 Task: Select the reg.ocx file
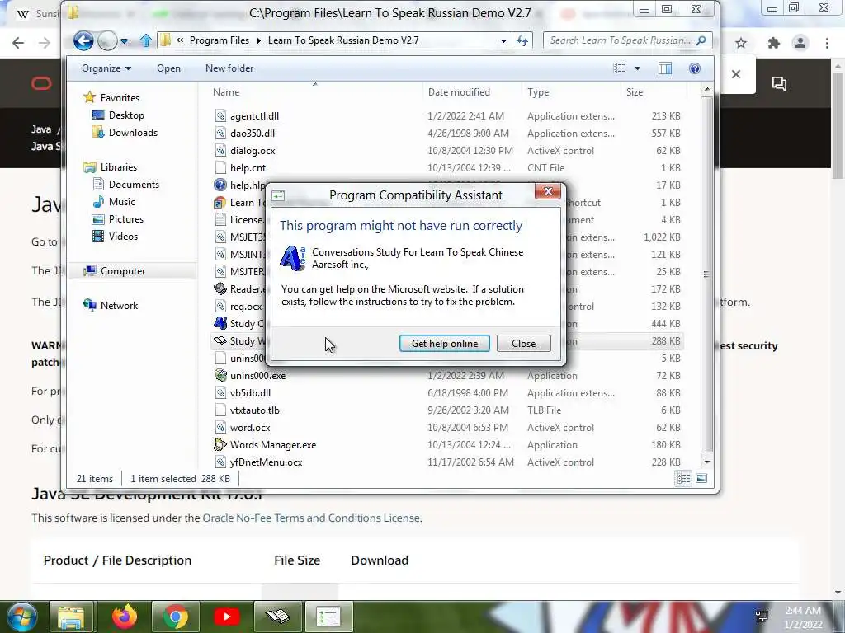click(x=246, y=307)
